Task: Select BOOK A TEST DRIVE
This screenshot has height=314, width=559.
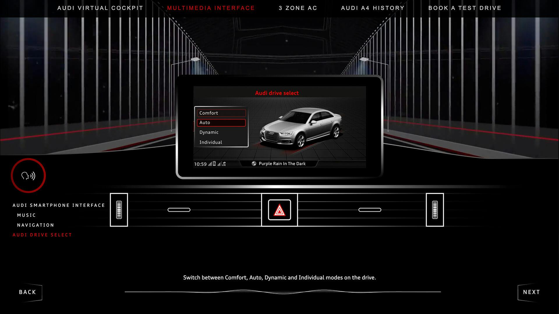Action: coord(465,8)
